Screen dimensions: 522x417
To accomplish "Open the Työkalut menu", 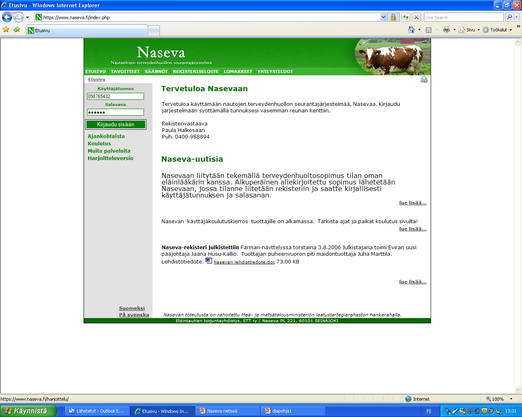I will pyautogui.click(x=497, y=30).
